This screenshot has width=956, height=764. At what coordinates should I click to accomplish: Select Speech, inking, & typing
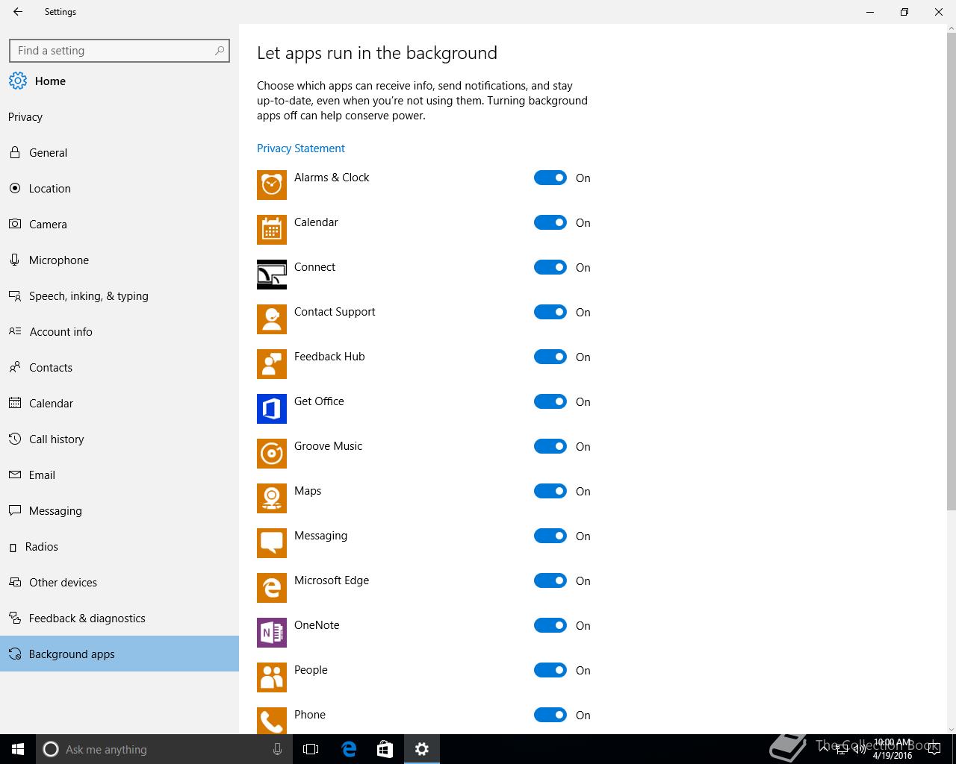tap(119, 295)
